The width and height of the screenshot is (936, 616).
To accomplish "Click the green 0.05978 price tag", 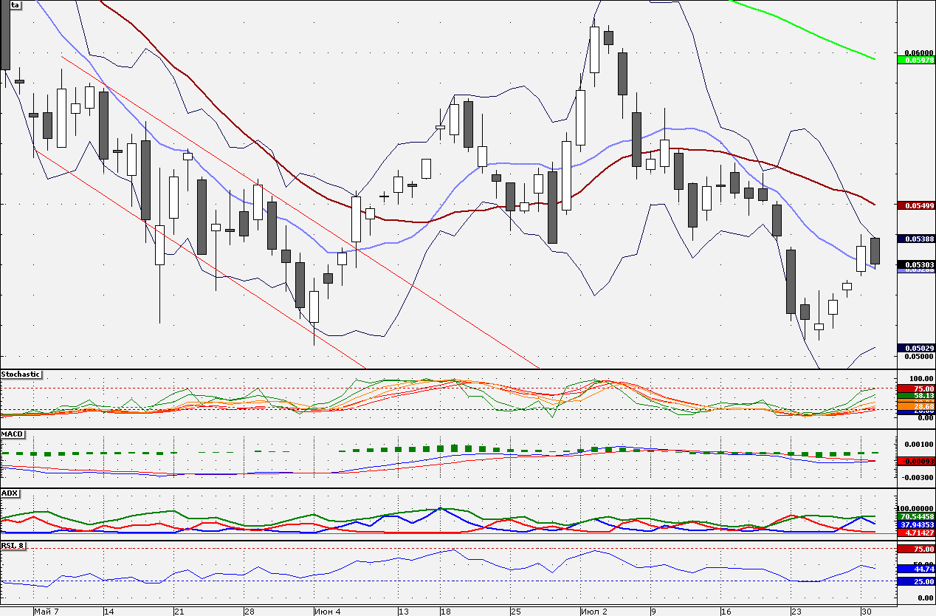I will click(x=916, y=60).
